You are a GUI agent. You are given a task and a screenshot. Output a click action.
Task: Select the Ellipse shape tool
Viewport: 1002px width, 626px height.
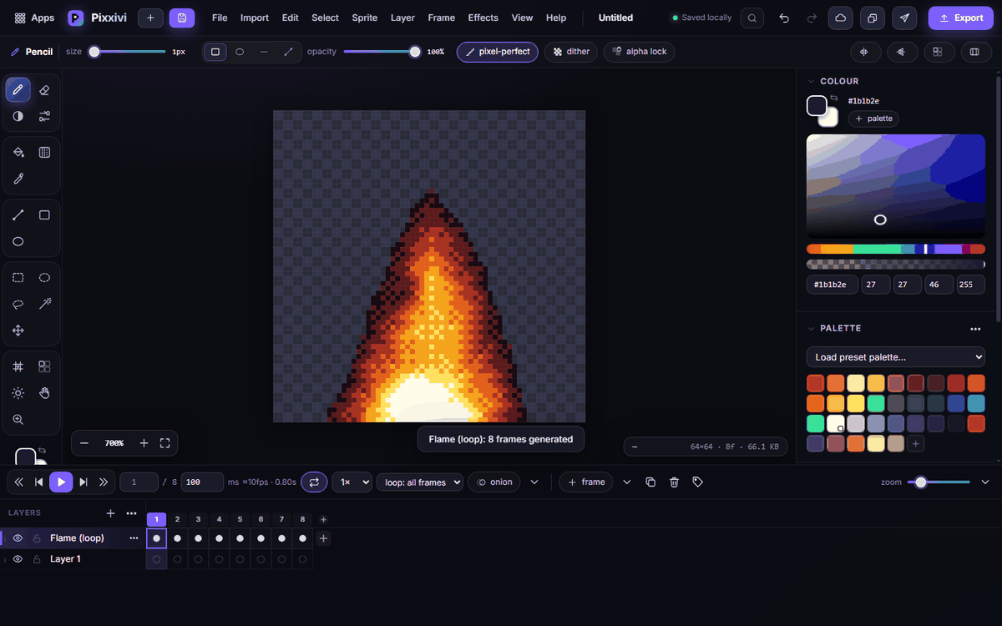click(x=18, y=241)
